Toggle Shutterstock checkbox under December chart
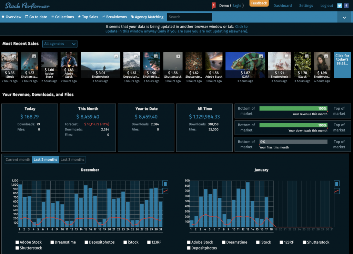This screenshot has height=254, width=353. [17, 248]
